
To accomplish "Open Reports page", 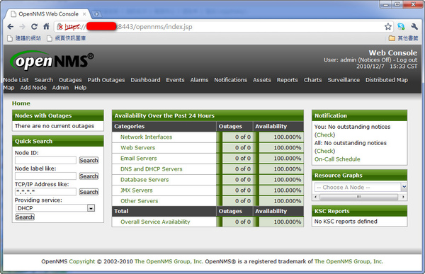I will 288,80.
